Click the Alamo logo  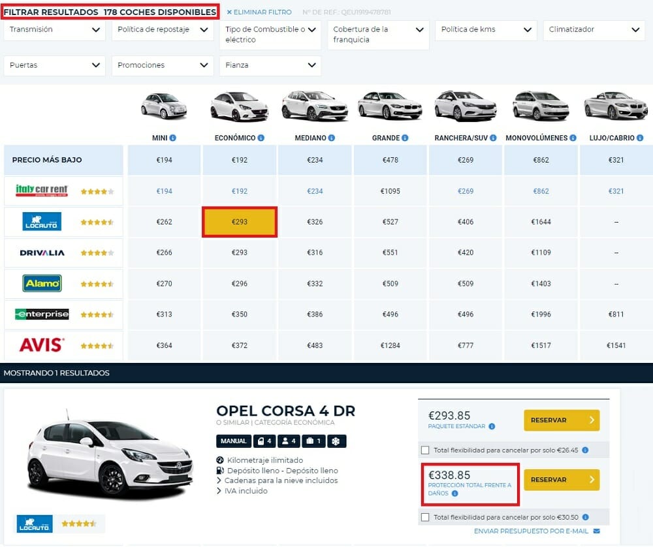42,283
